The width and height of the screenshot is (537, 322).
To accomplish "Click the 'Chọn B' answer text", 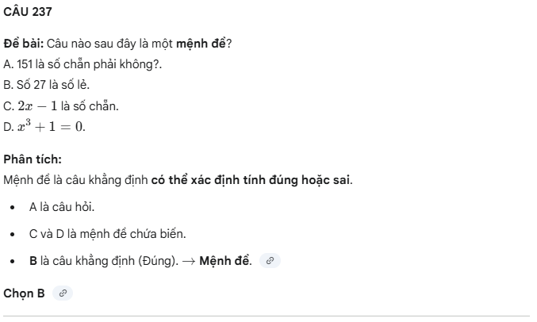I will (x=25, y=293).
